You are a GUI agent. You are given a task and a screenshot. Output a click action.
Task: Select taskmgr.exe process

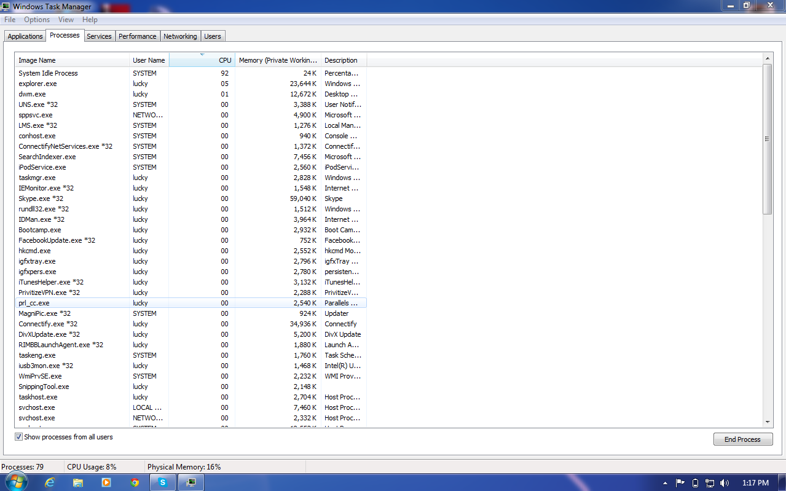(191, 178)
